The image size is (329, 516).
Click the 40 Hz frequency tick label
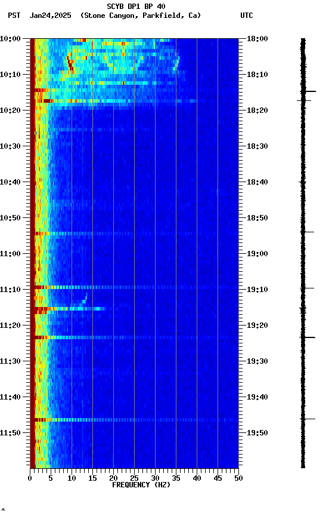pyautogui.click(x=197, y=478)
